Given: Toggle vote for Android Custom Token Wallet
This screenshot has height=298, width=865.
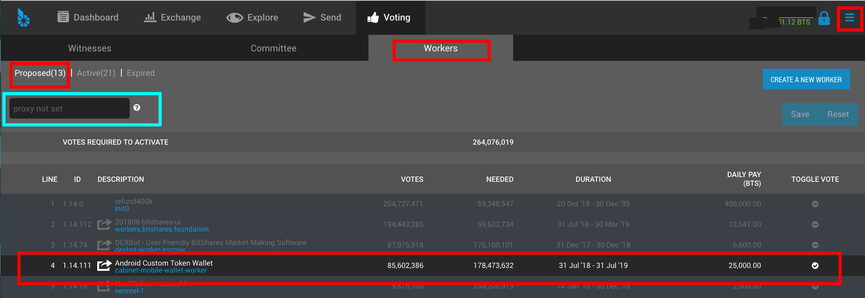Looking at the screenshot, I should (815, 266).
